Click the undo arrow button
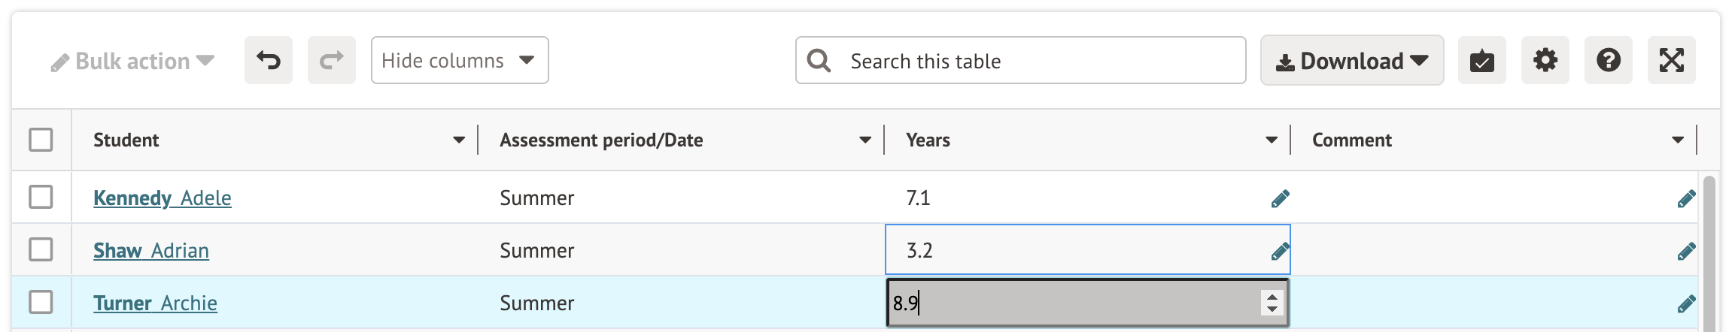The width and height of the screenshot is (1735, 332). point(268,60)
